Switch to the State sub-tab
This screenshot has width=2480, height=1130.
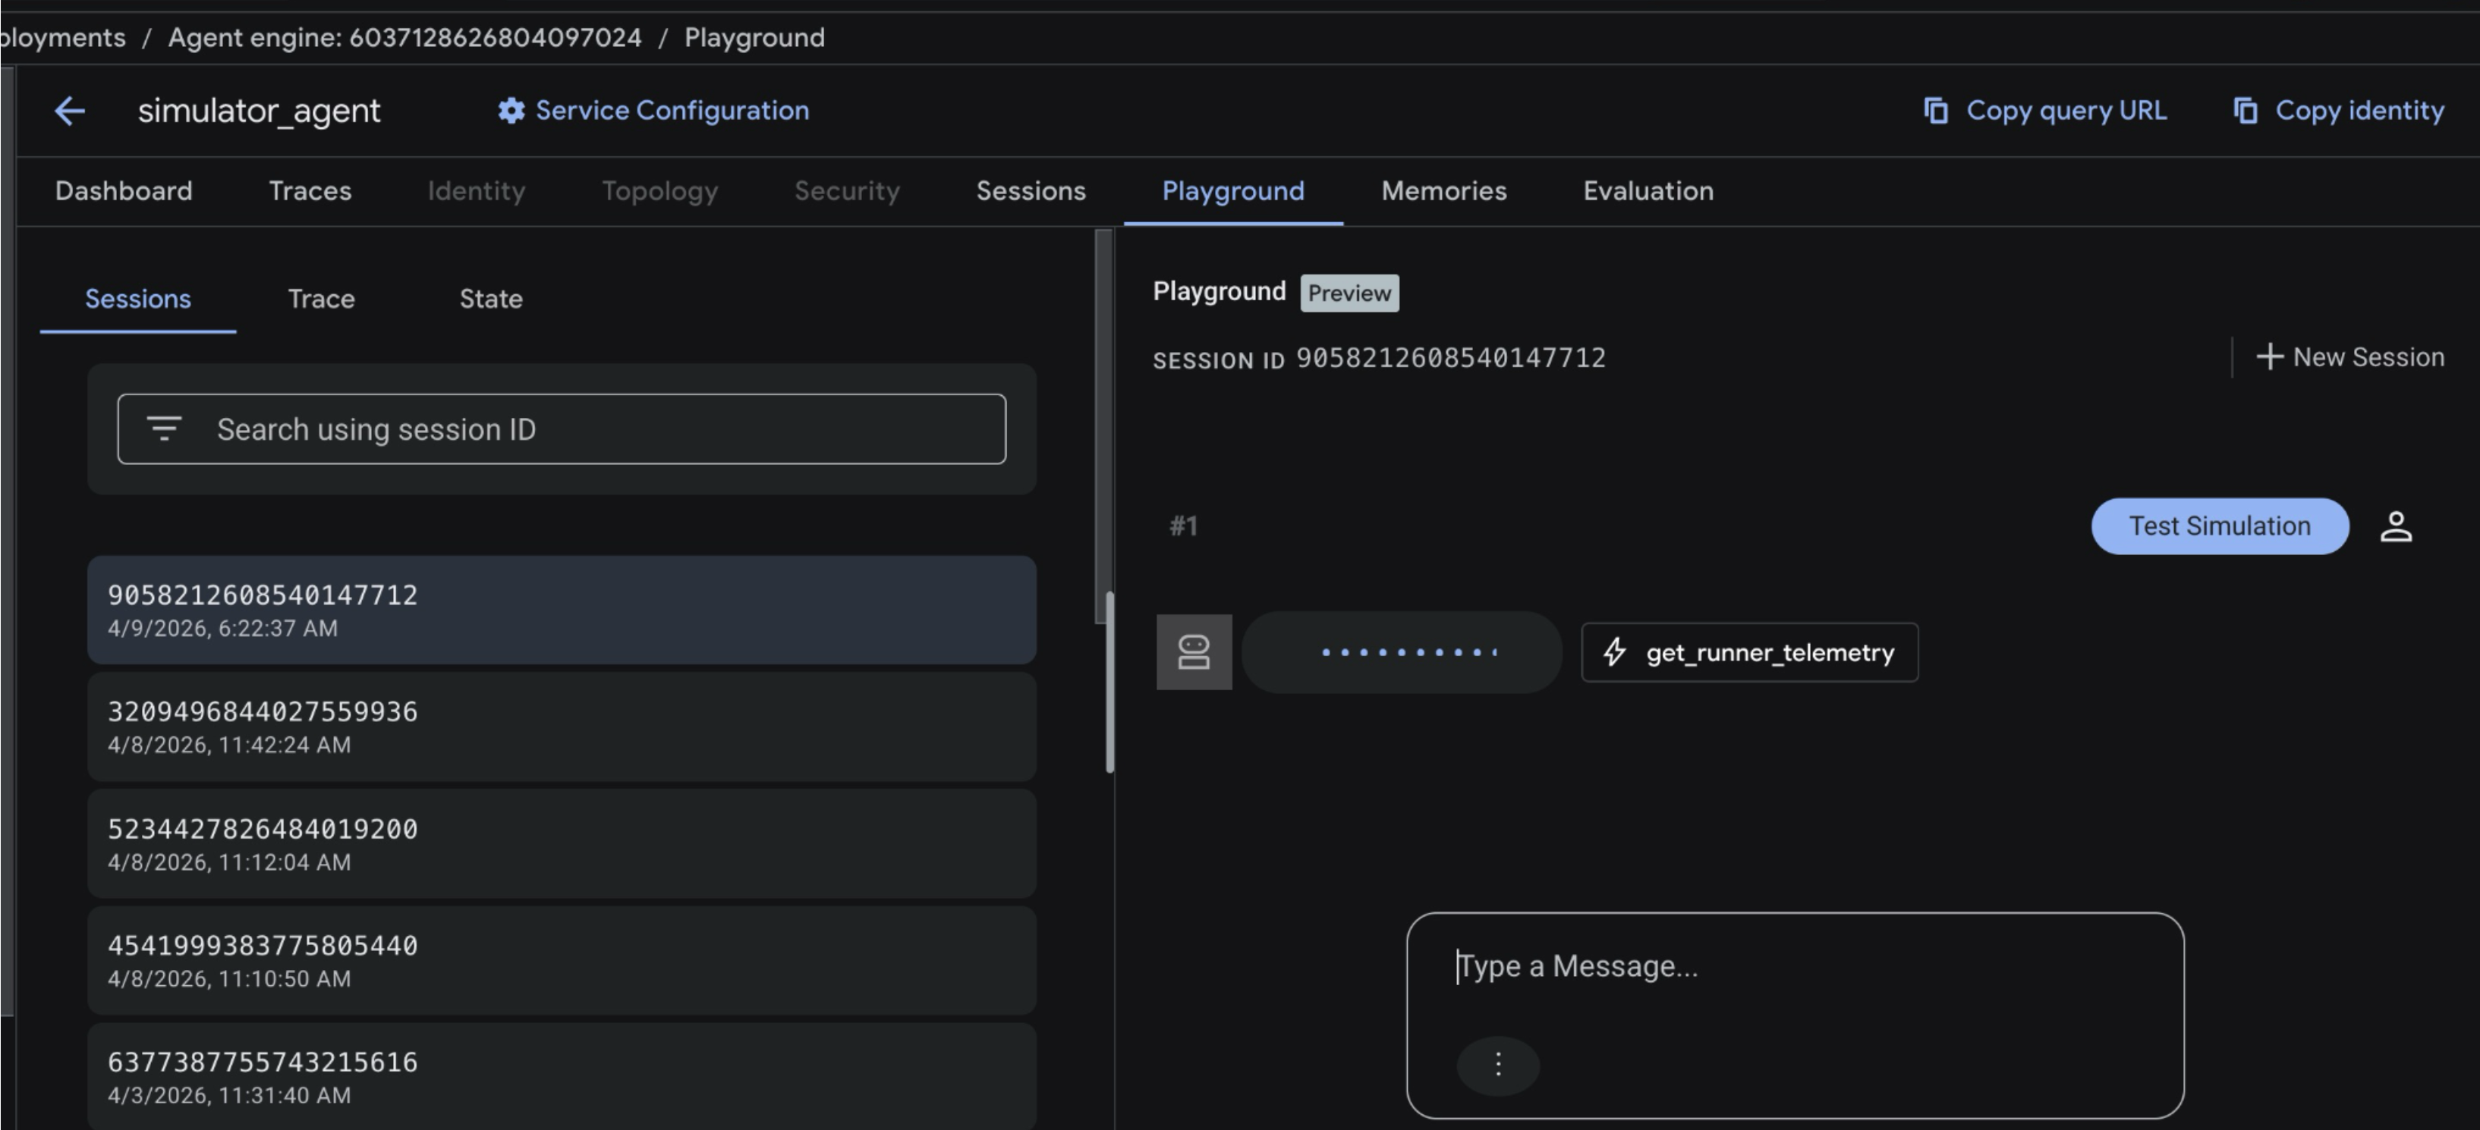pyautogui.click(x=491, y=298)
